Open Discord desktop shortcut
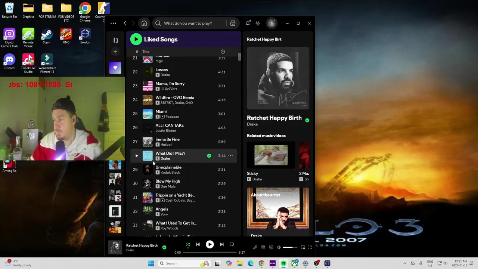The width and height of the screenshot is (478, 269). pyautogui.click(x=9, y=62)
